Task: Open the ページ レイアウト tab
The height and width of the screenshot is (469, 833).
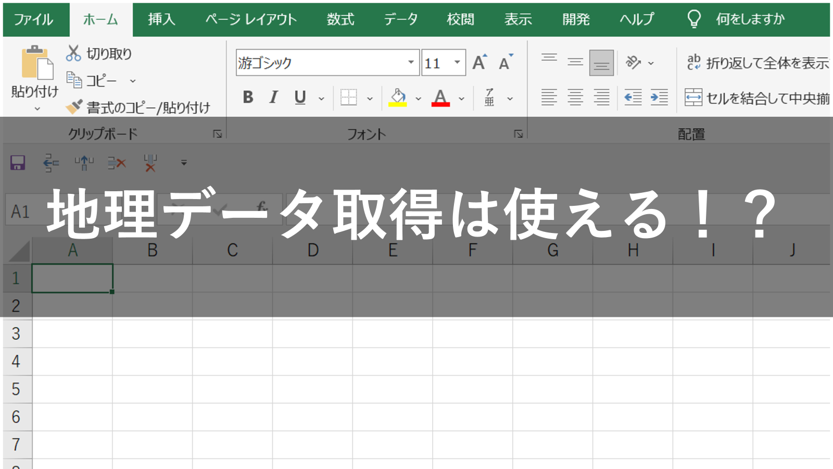Action: (251, 20)
